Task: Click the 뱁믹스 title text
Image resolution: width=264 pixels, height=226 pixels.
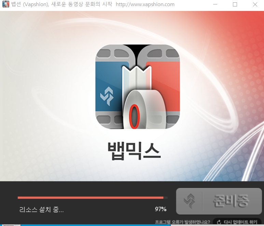Action: coord(134,151)
